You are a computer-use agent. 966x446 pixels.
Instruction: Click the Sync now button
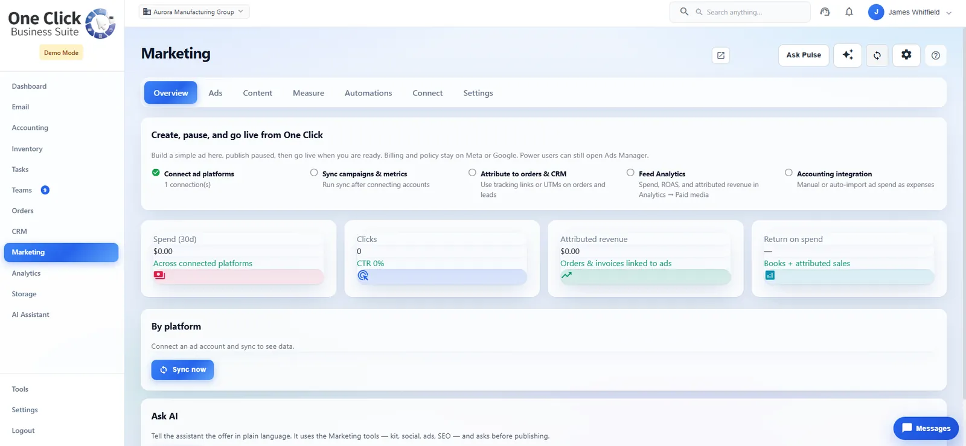coord(182,369)
